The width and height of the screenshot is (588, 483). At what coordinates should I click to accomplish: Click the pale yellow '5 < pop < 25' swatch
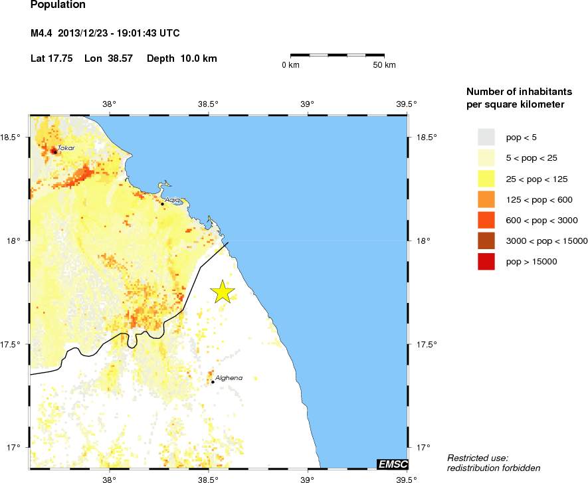486,158
